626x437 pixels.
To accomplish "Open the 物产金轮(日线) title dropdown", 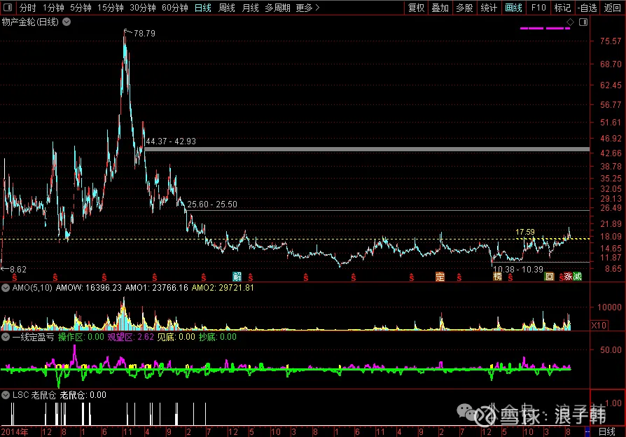I will click(67, 22).
